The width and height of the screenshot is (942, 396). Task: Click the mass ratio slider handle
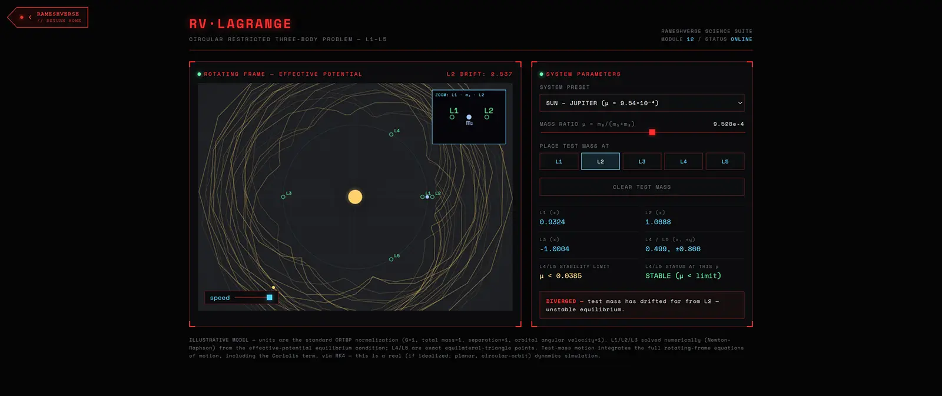point(652,132)
